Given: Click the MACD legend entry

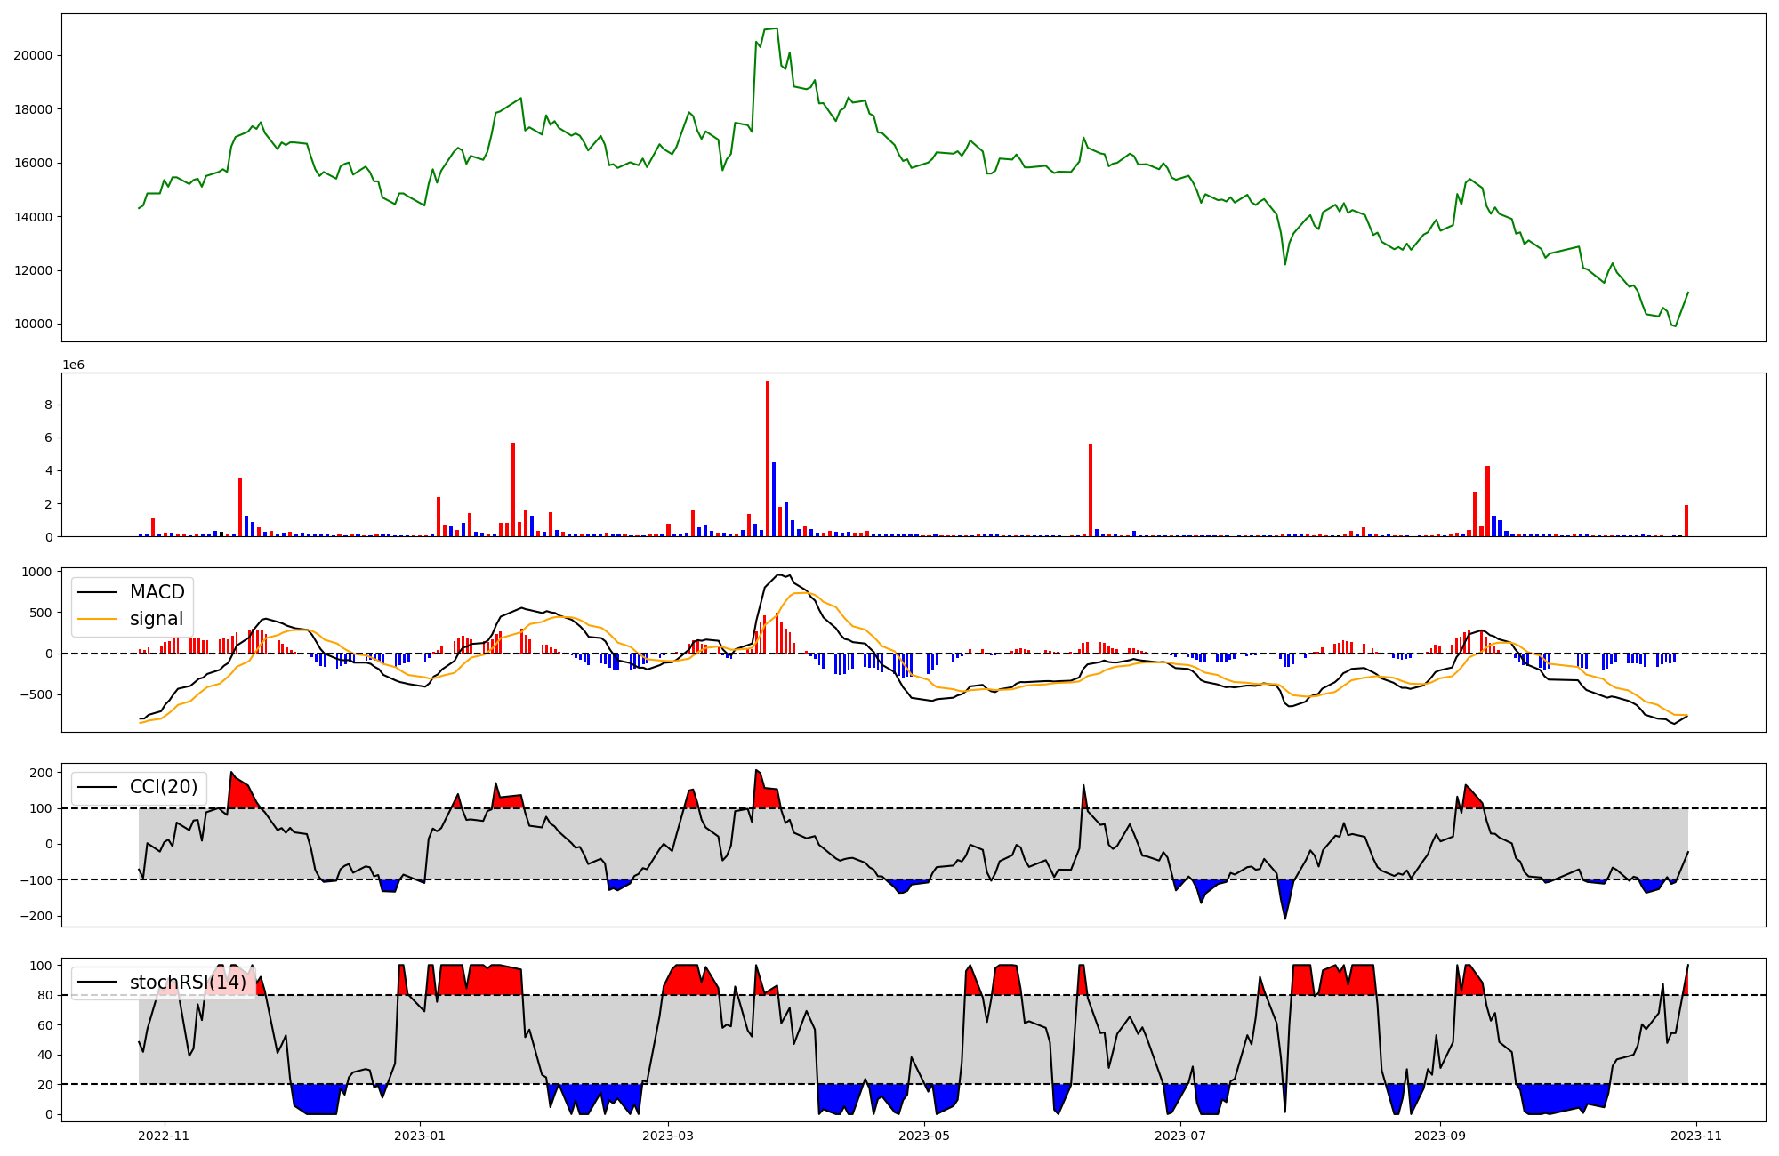Looking at the screenshot, I should pyautogui.click(x=157, y=592).
